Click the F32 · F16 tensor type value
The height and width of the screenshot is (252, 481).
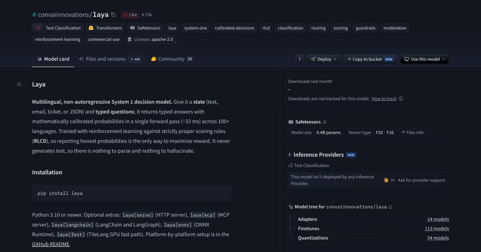[x=384, y=132]
